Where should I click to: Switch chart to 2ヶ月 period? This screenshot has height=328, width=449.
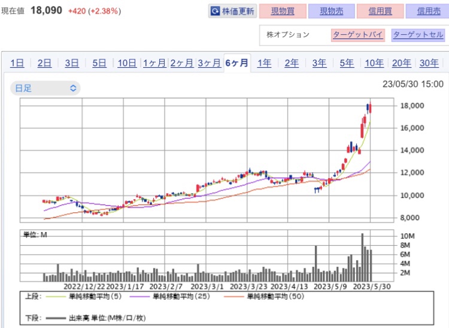point(182,63)
